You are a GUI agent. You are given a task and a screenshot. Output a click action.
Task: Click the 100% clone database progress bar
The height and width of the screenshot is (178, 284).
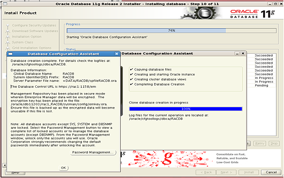click(186, 109)
